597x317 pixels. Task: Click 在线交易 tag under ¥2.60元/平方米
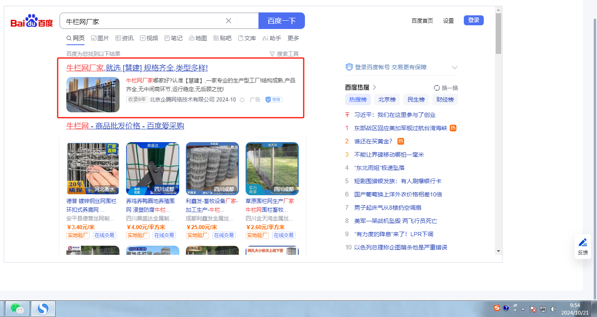pos(283,235)
